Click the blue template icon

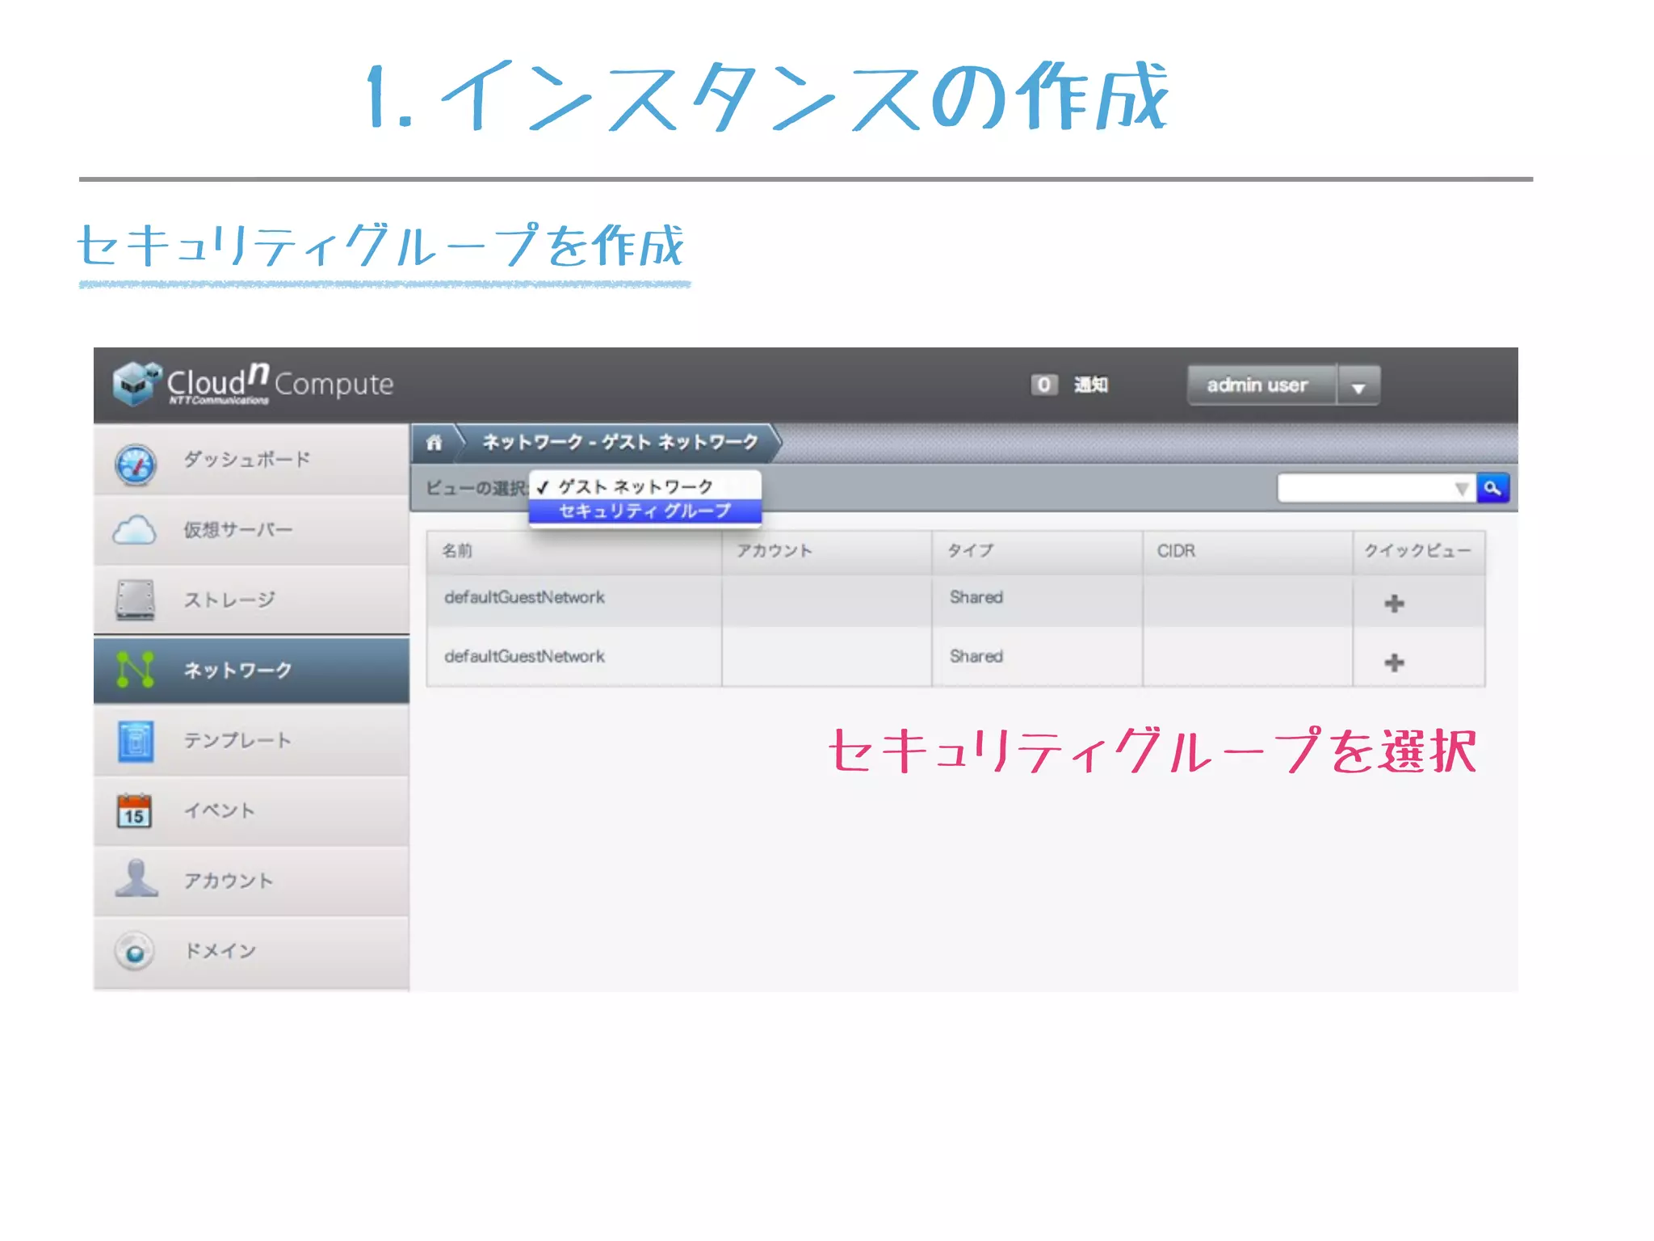[135, 741]
